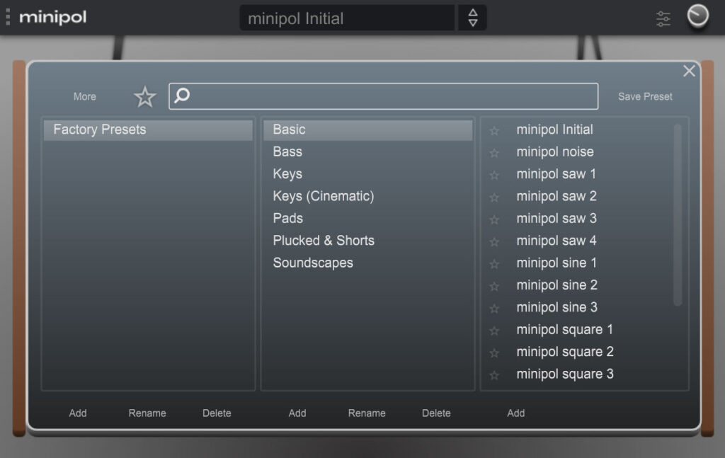Screen dimensions: 725x458
Task: Close the preset browser with the X icon
Action: coord(689,71)
